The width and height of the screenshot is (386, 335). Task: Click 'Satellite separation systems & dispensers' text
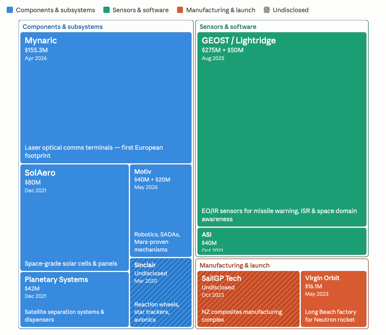coord(64,316)
